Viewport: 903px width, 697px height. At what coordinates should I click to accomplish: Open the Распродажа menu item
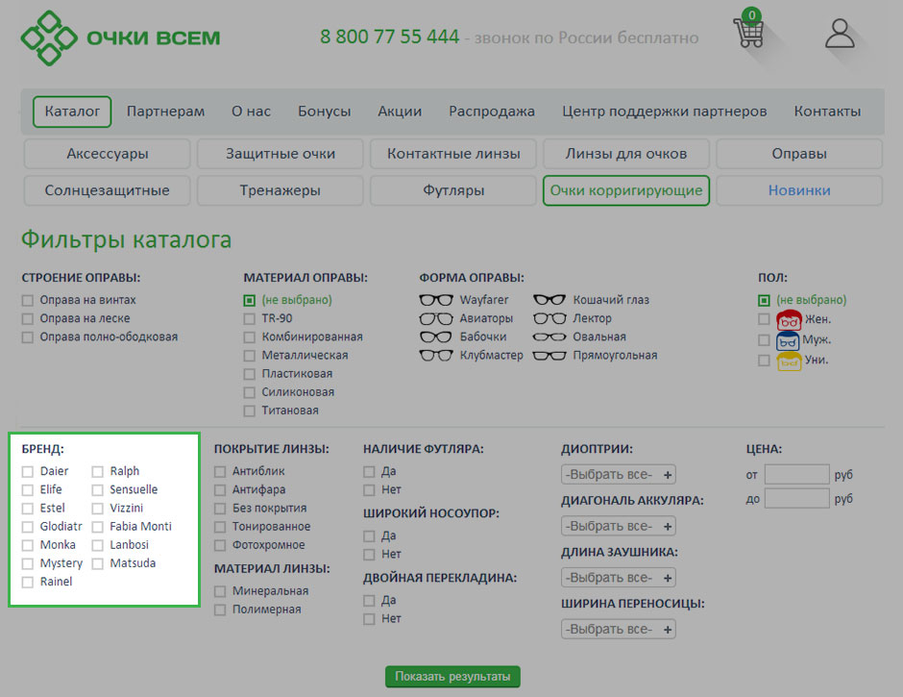coord(492,112)
